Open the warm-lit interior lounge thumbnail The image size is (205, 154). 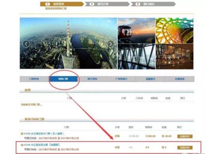tap(175, 57)
